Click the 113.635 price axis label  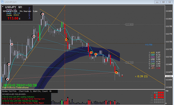coord(169,87)
